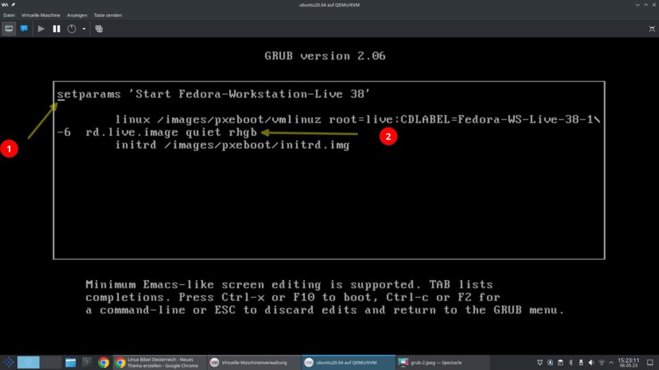Click the 'setparams' line in GRUB editor
The width and height of the screenshot is (659, 370).
[x=214, y=94]
